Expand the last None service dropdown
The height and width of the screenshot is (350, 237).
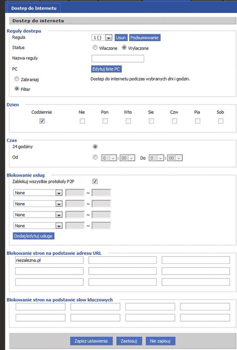38,226
